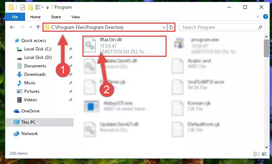Open Music in the sidebar

point(30,83)
